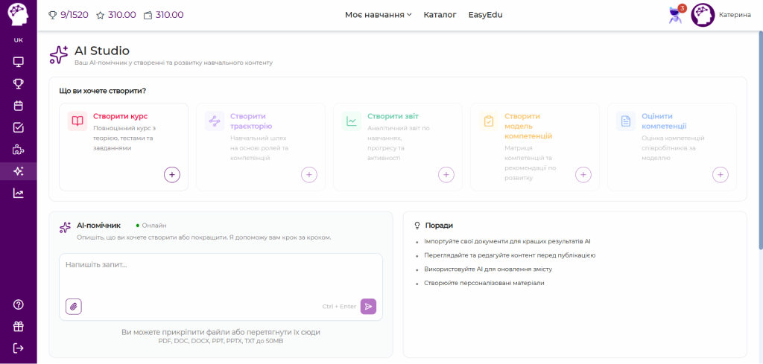Open the trophy icon in the sidebar
The height and width of the screenshot is (364, 763).
pyautogui.click(x=18, y=83)
